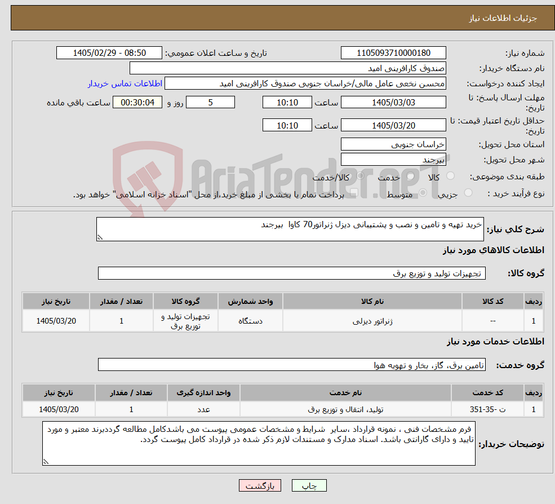
Task: Click goods table cell ژنراتور دیزلی
Action: coord(372,321)
